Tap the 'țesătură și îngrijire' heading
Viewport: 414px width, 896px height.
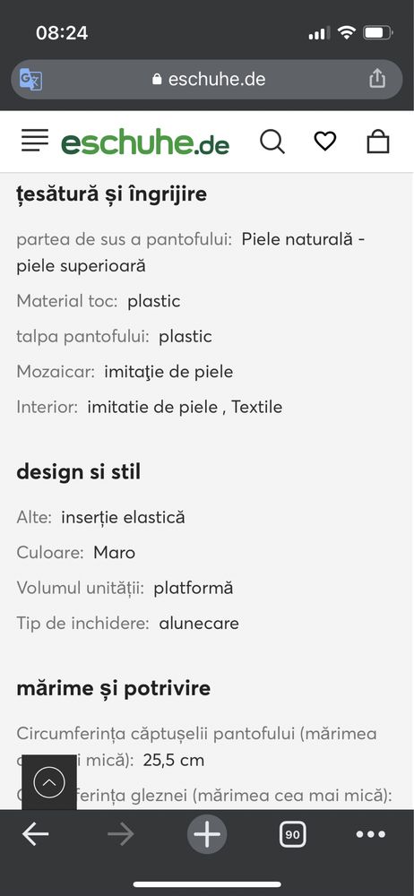tap(111, 194)
